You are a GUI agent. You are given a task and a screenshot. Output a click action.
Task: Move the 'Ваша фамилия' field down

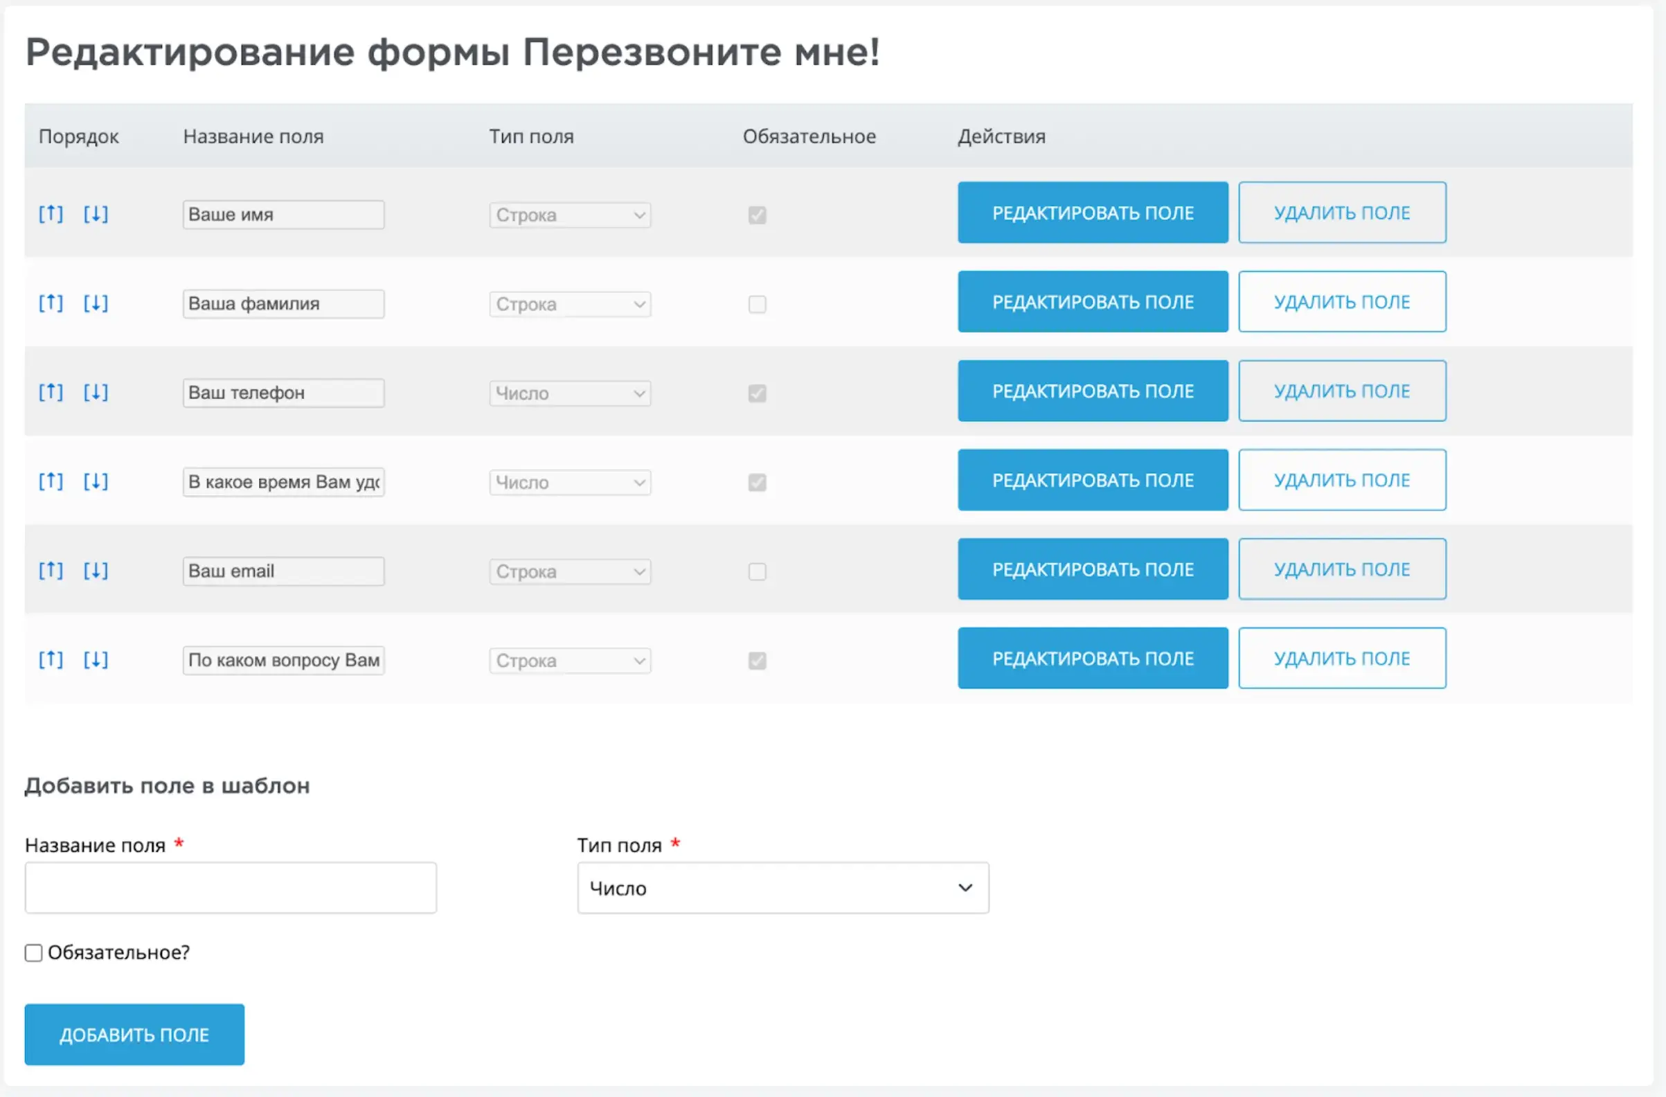click(x=96, y=303)
